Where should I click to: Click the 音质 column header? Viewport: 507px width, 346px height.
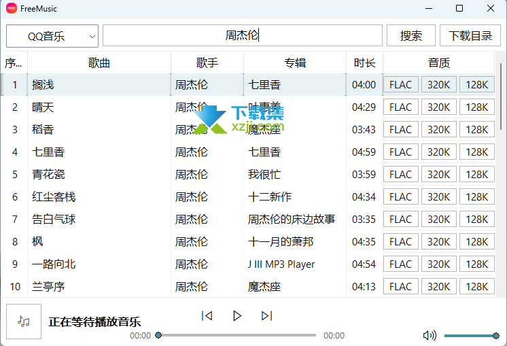tap(439, 63)
